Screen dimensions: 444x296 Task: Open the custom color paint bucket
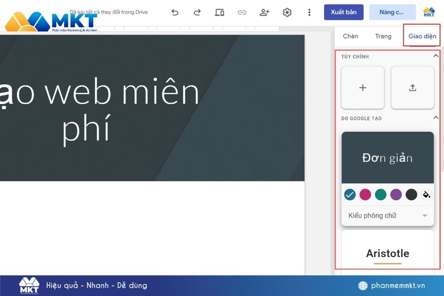426,194
